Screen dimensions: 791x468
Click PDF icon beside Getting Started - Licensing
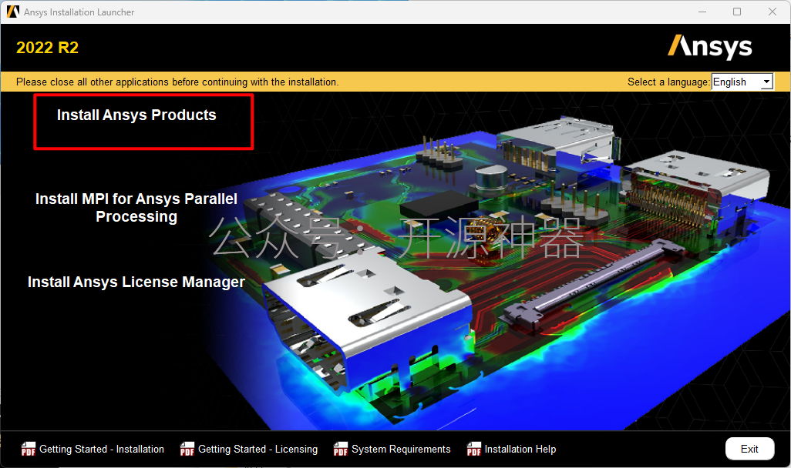coord(187,449)
